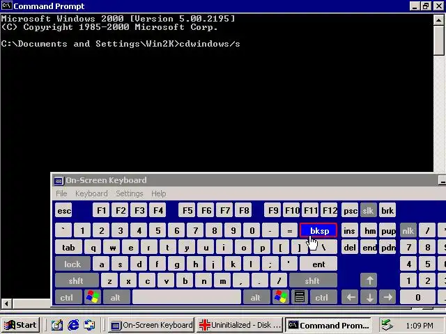Click the Command Prompt title bar icon

click(6, 6)
